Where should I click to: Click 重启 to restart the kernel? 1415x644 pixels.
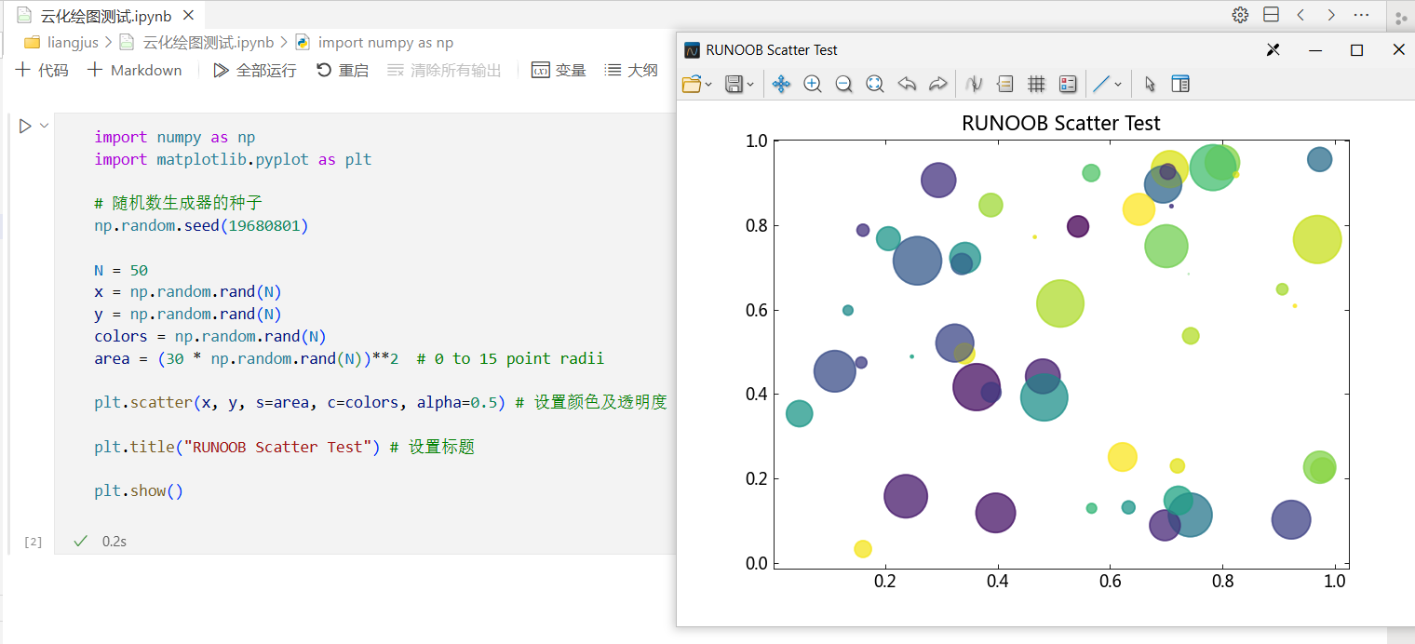pyautogui.click(x=343, y=71)
